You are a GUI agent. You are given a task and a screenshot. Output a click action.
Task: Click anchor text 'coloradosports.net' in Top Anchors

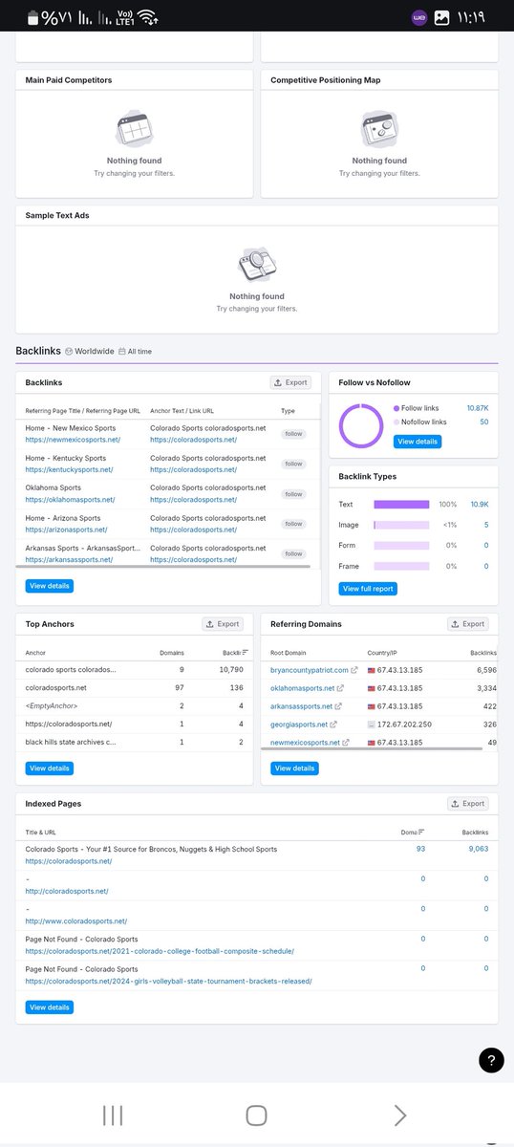56,688
